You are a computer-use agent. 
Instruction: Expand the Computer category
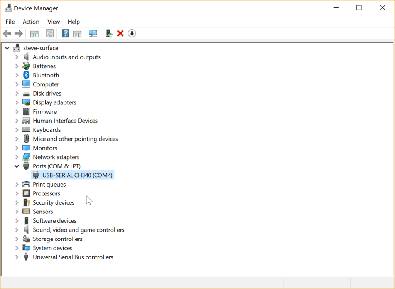(x=17, y=84)
